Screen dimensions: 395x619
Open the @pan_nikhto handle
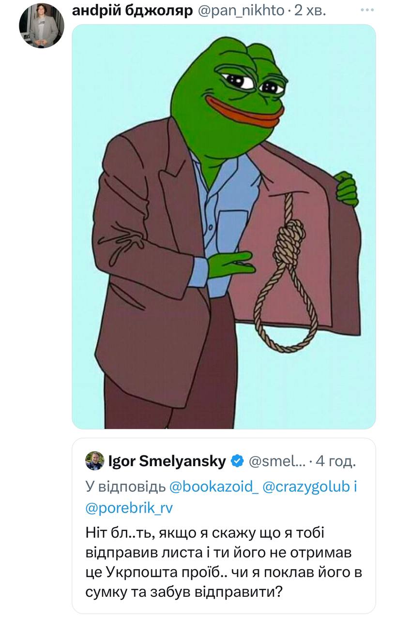pyautogui.click(x=241, y=9)
